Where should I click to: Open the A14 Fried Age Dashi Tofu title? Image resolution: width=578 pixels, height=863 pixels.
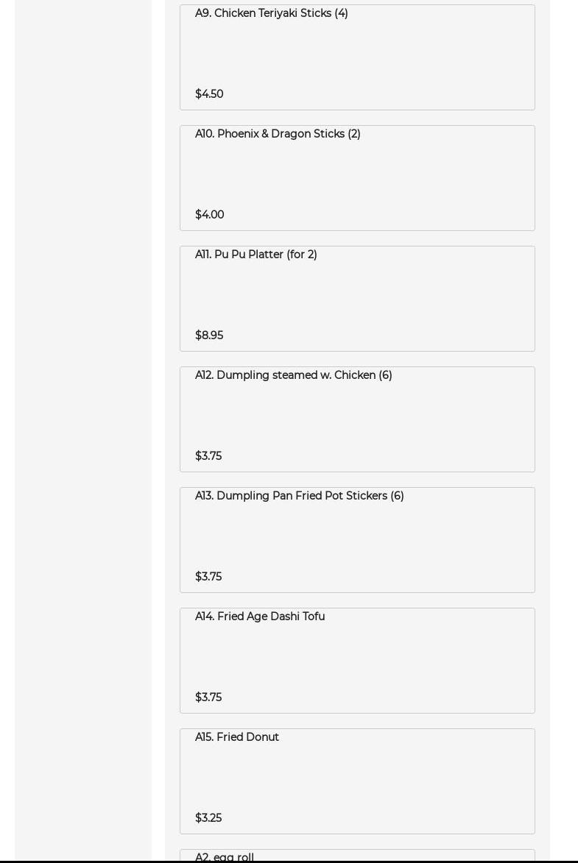pos(259,617)
